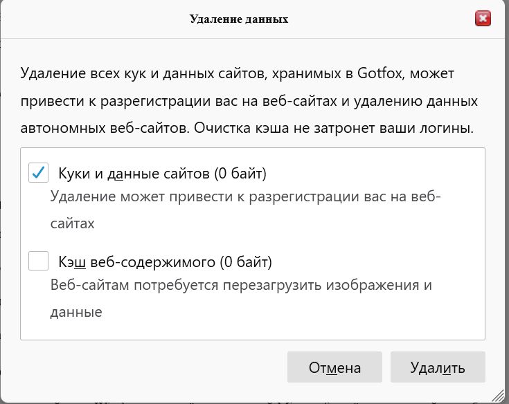Click the Отмена button
509x404 pixels.
tap(334, 367)
